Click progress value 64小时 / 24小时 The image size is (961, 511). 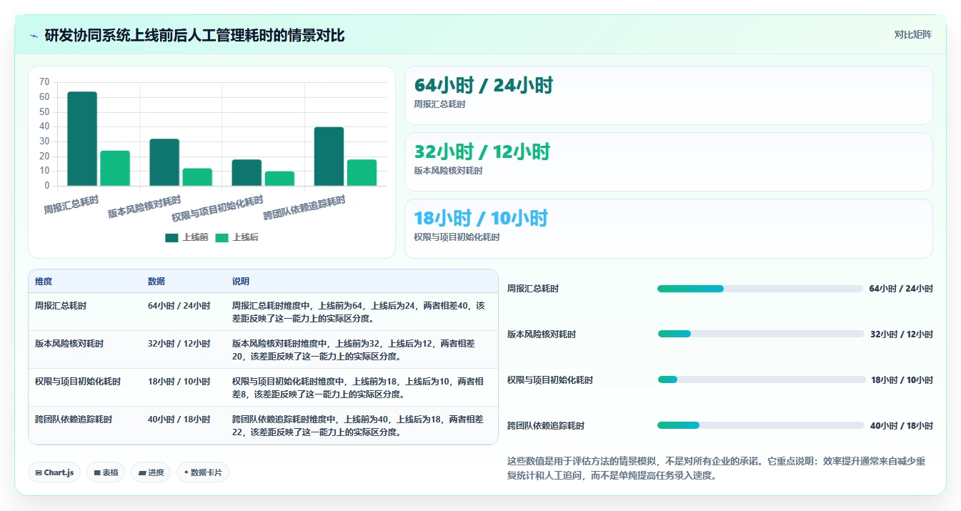pos(901,289)
